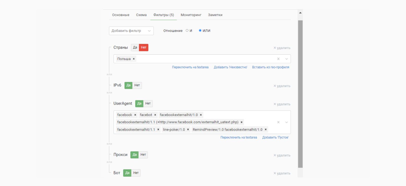Switch the Прокси filter to Нет
The image size is (406, 186).
coord(143,155)
